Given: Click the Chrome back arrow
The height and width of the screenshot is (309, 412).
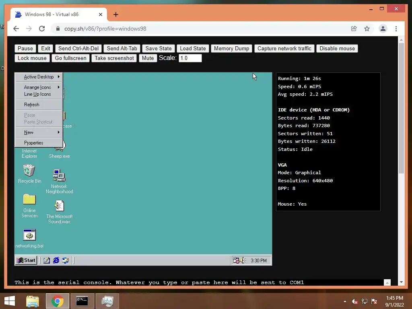Looking at the screenshot, I should click(16, 29).
